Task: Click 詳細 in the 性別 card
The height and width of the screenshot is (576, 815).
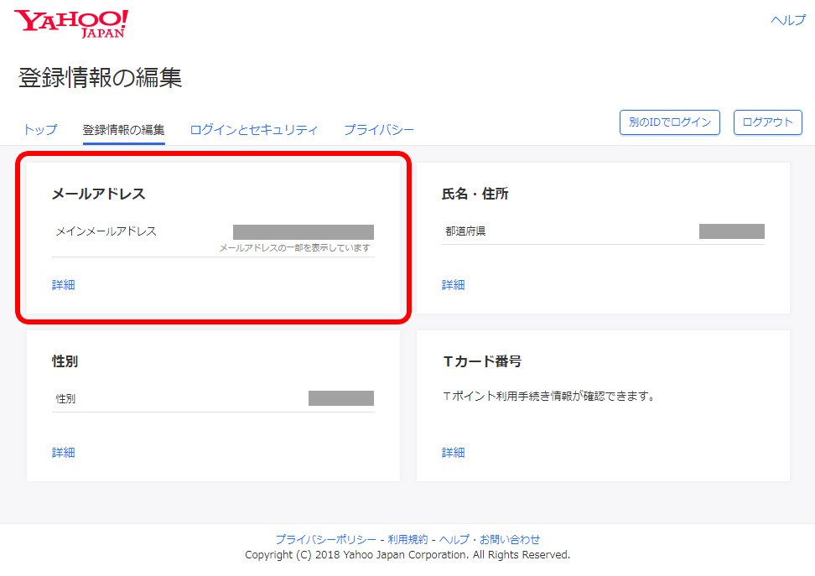Action: click(64, 453)
